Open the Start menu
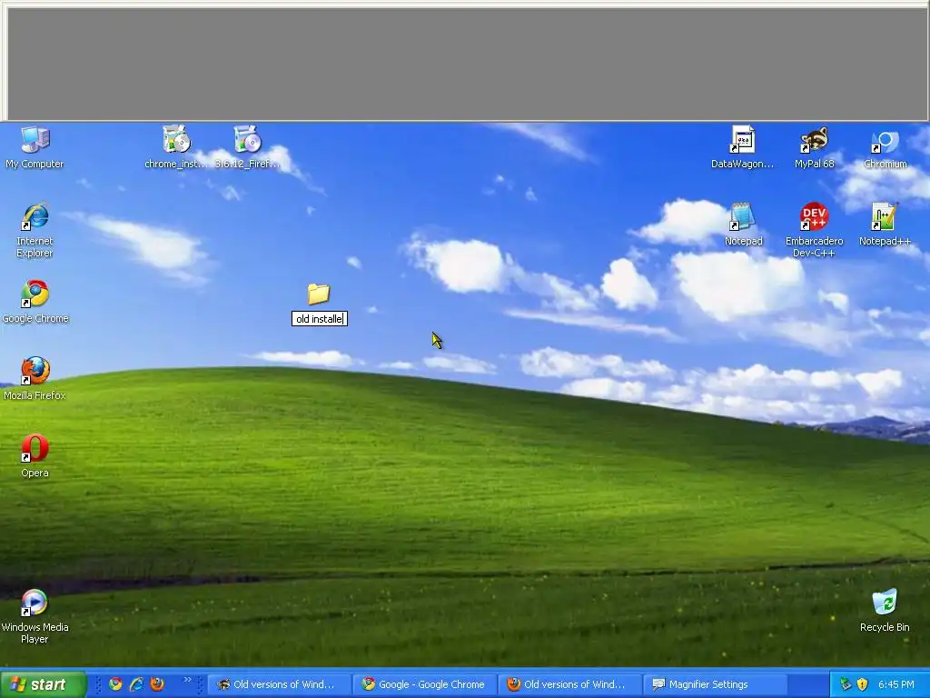This screenshot has height=698, width=930. coord(43,684)
